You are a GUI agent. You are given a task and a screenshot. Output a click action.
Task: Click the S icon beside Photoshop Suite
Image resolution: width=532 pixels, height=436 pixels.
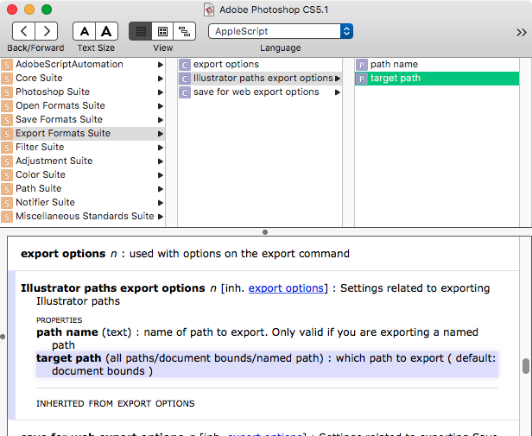coord(7,92)
